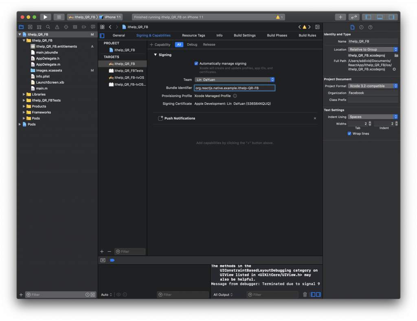Toggle source-control status filter in navigator

[92, 294]
